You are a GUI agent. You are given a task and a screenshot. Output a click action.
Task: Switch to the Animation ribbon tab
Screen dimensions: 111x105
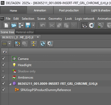coord(40,10)
